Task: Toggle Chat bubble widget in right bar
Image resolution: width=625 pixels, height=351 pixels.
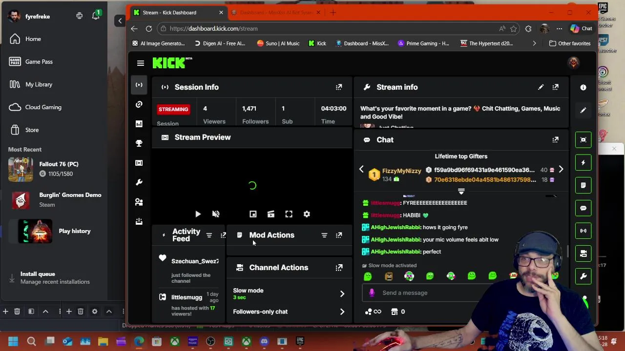Action: point(583,208)
